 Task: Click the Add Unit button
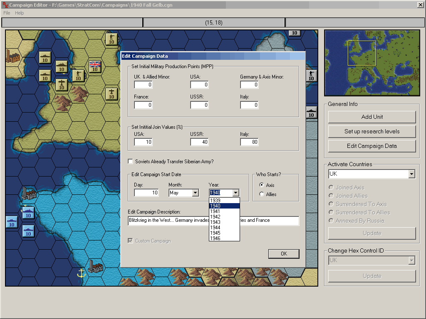pyautogui.click(x=372, y=117)
